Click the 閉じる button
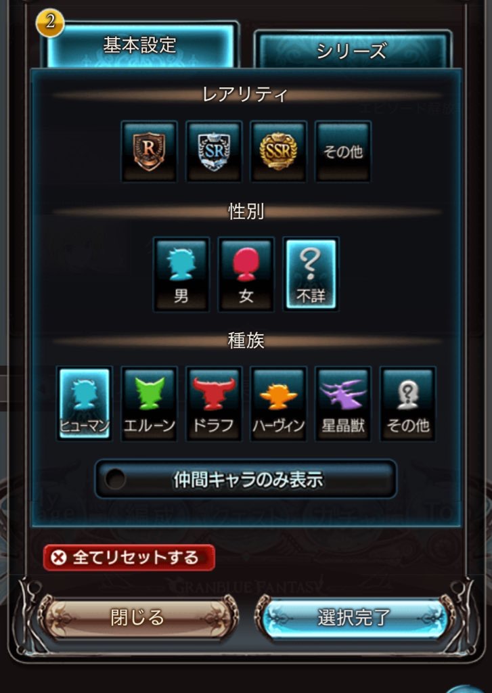492x693 pixels. coord(137,617)
